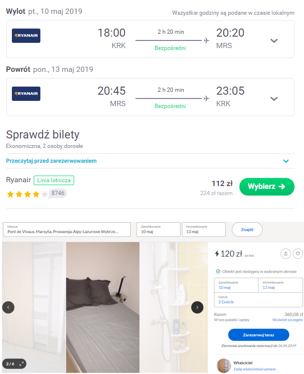Expand the outbound KRK to MRS flight details
Screen dimensions: 304x374
(x=274, y=40)
